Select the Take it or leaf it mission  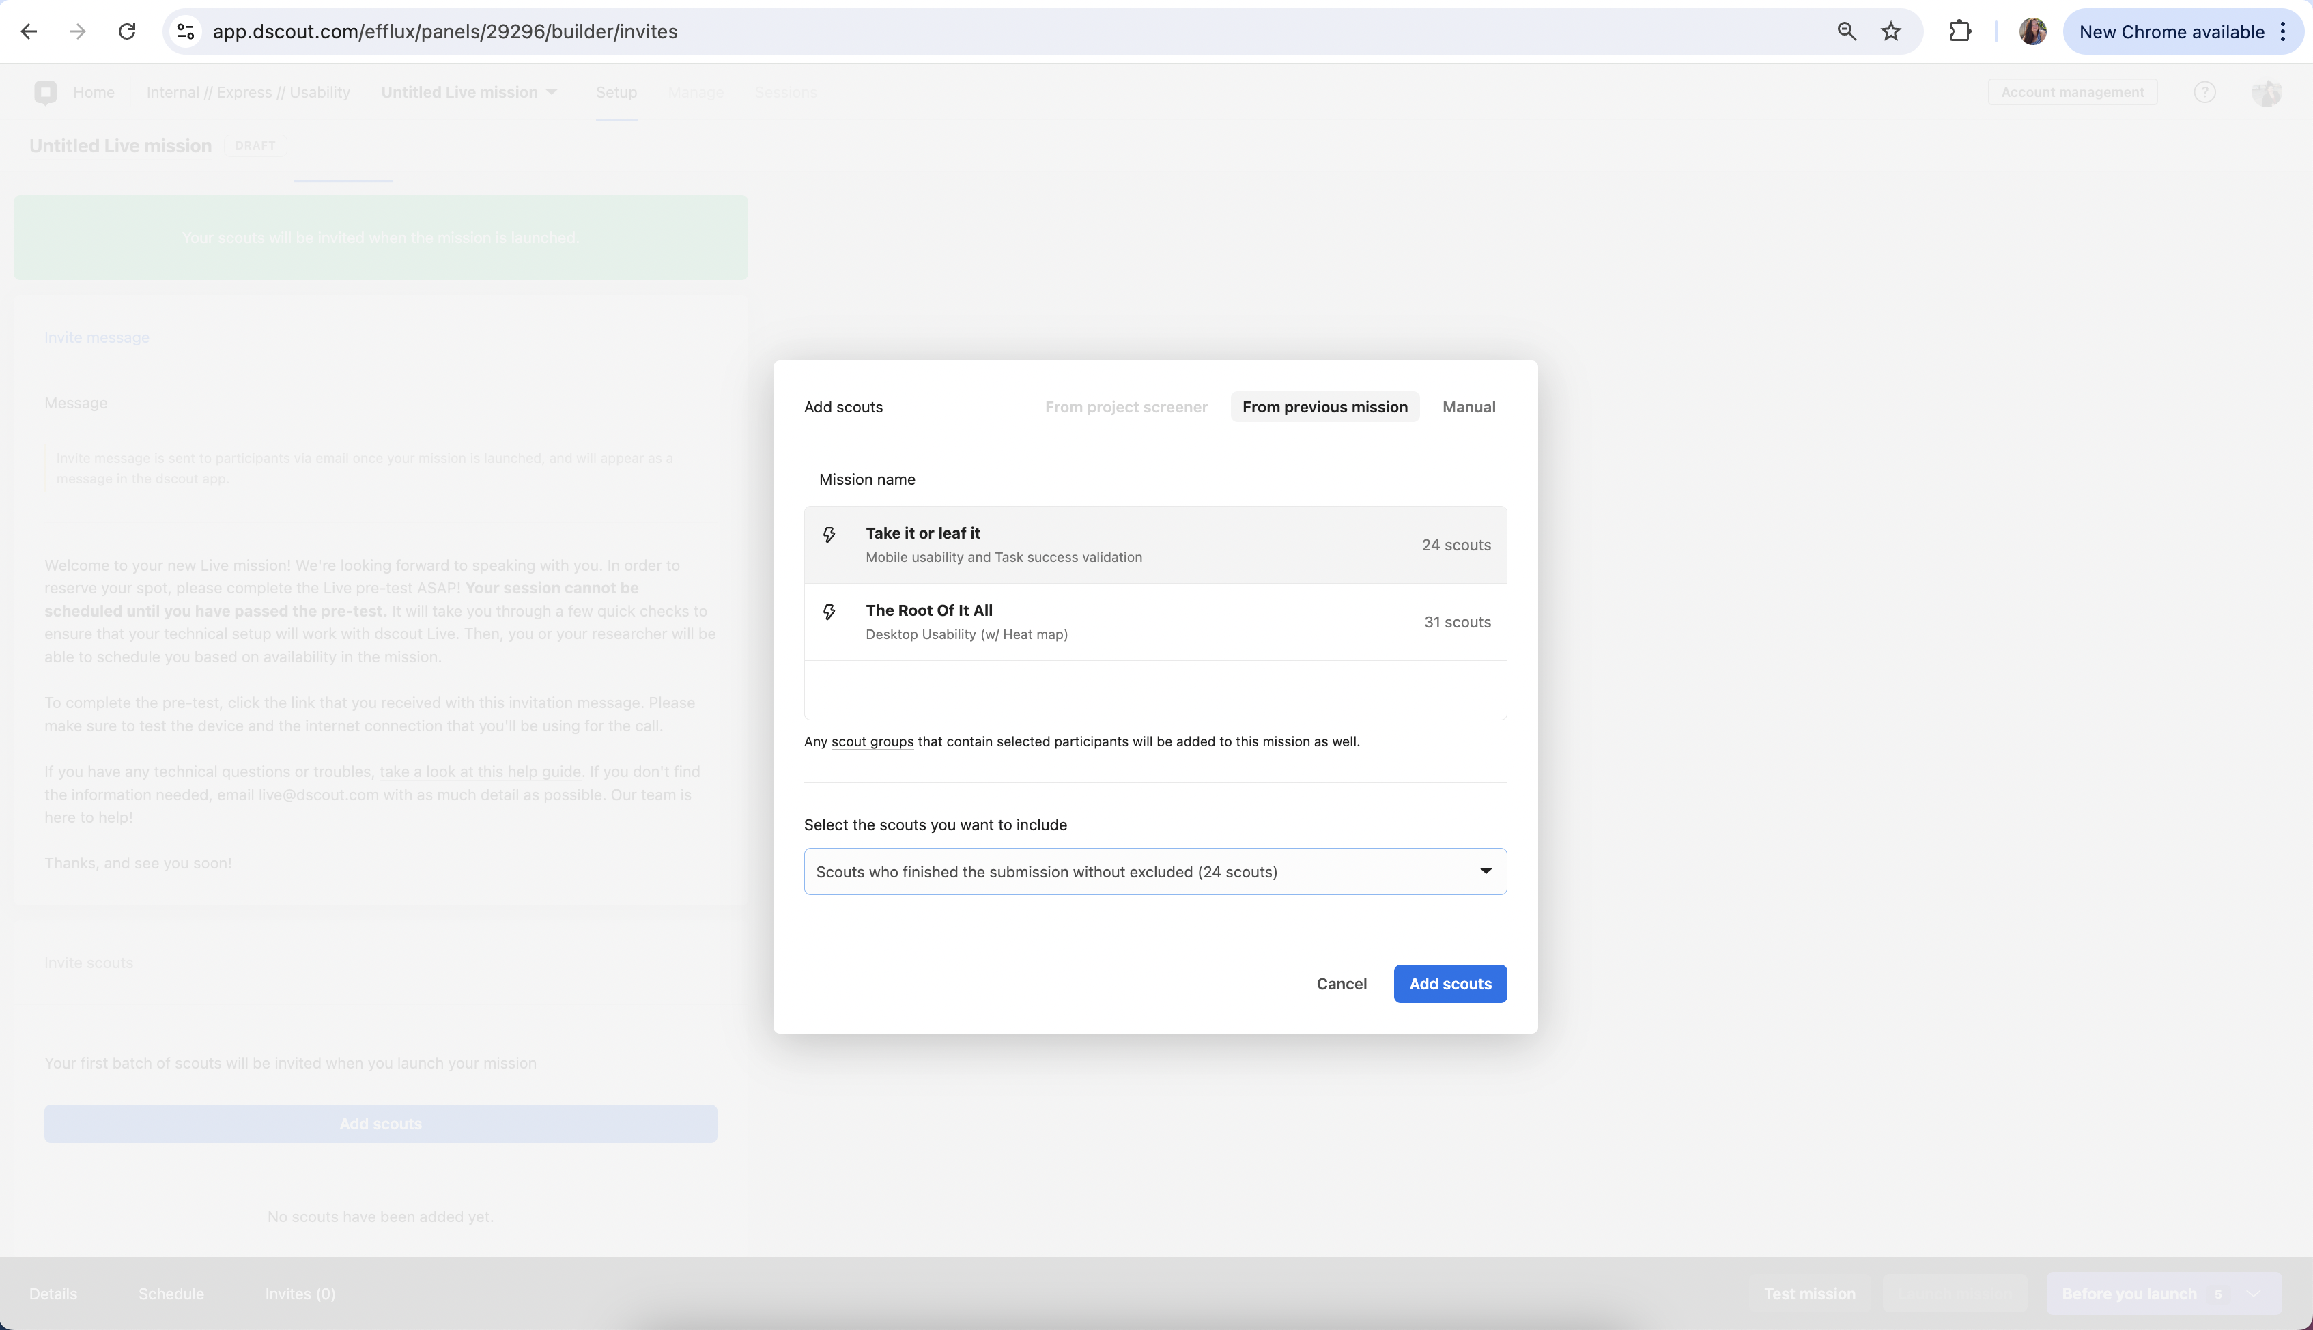tap(1155, 546)
